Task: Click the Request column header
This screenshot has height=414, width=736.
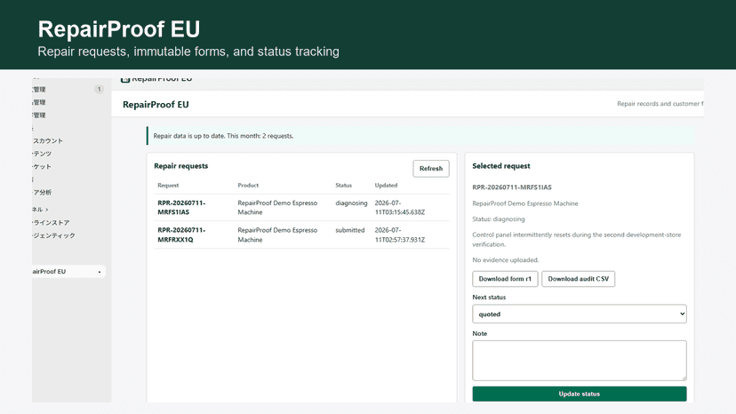Action: point(168,186)
